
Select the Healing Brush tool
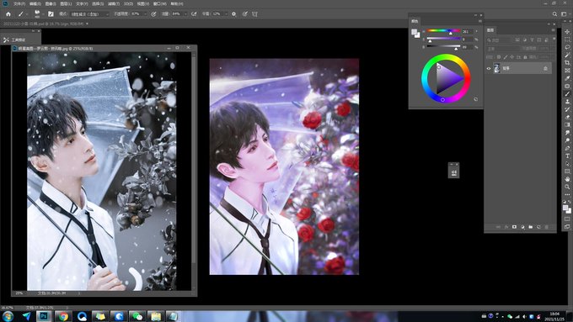click(567, 86)
